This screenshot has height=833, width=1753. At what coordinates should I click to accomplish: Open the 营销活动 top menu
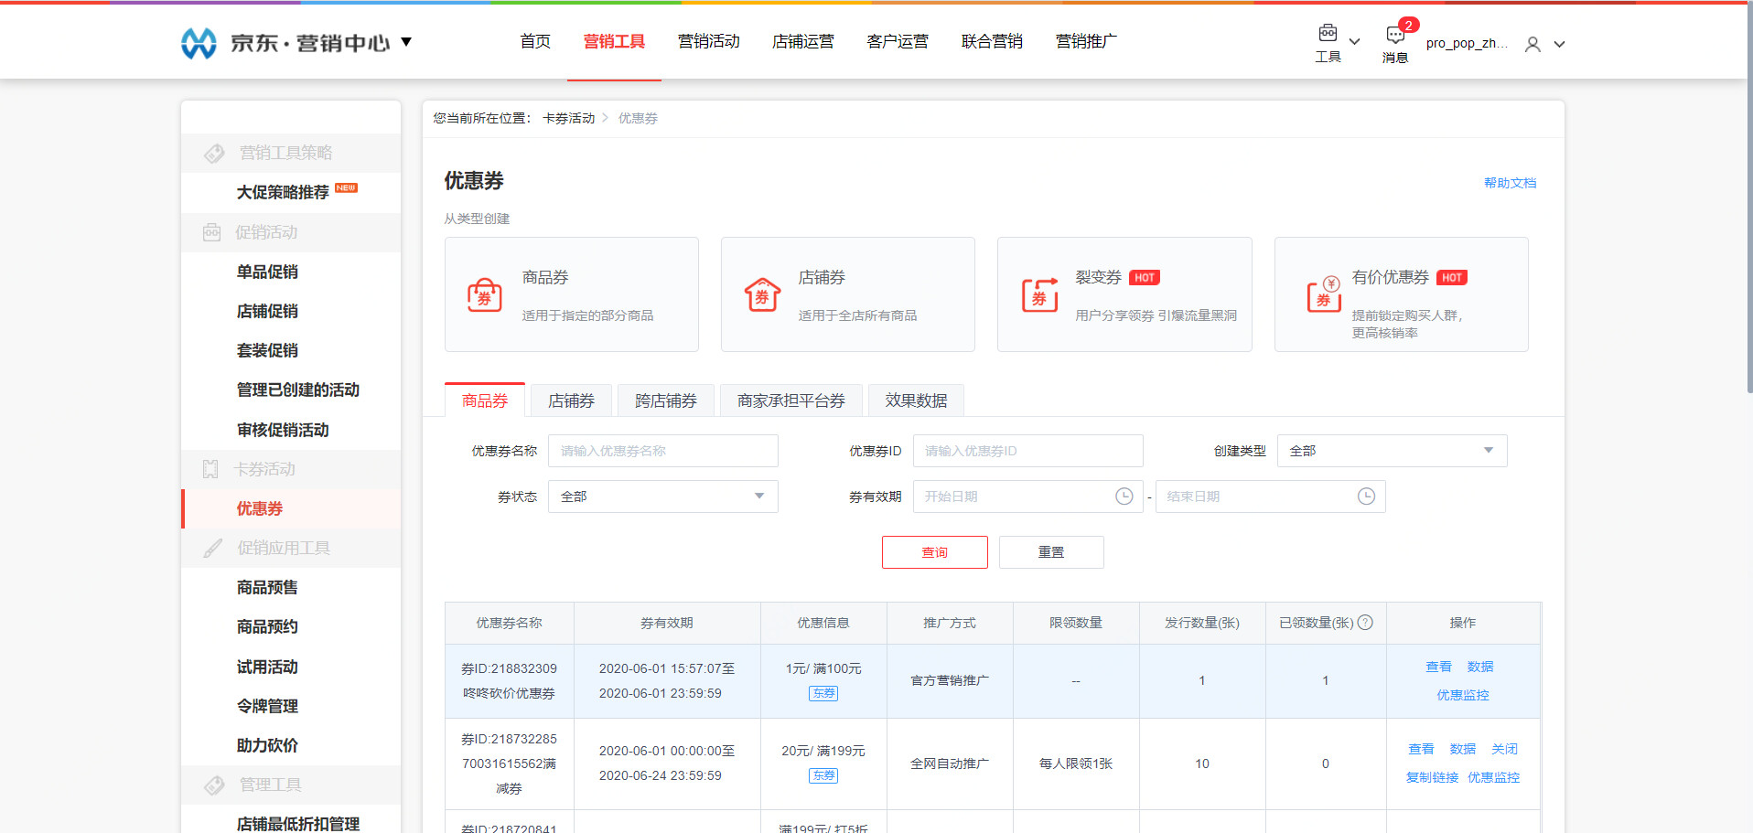[708, 42]
